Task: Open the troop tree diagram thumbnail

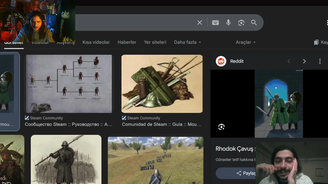Action: (x=69, y=84)
